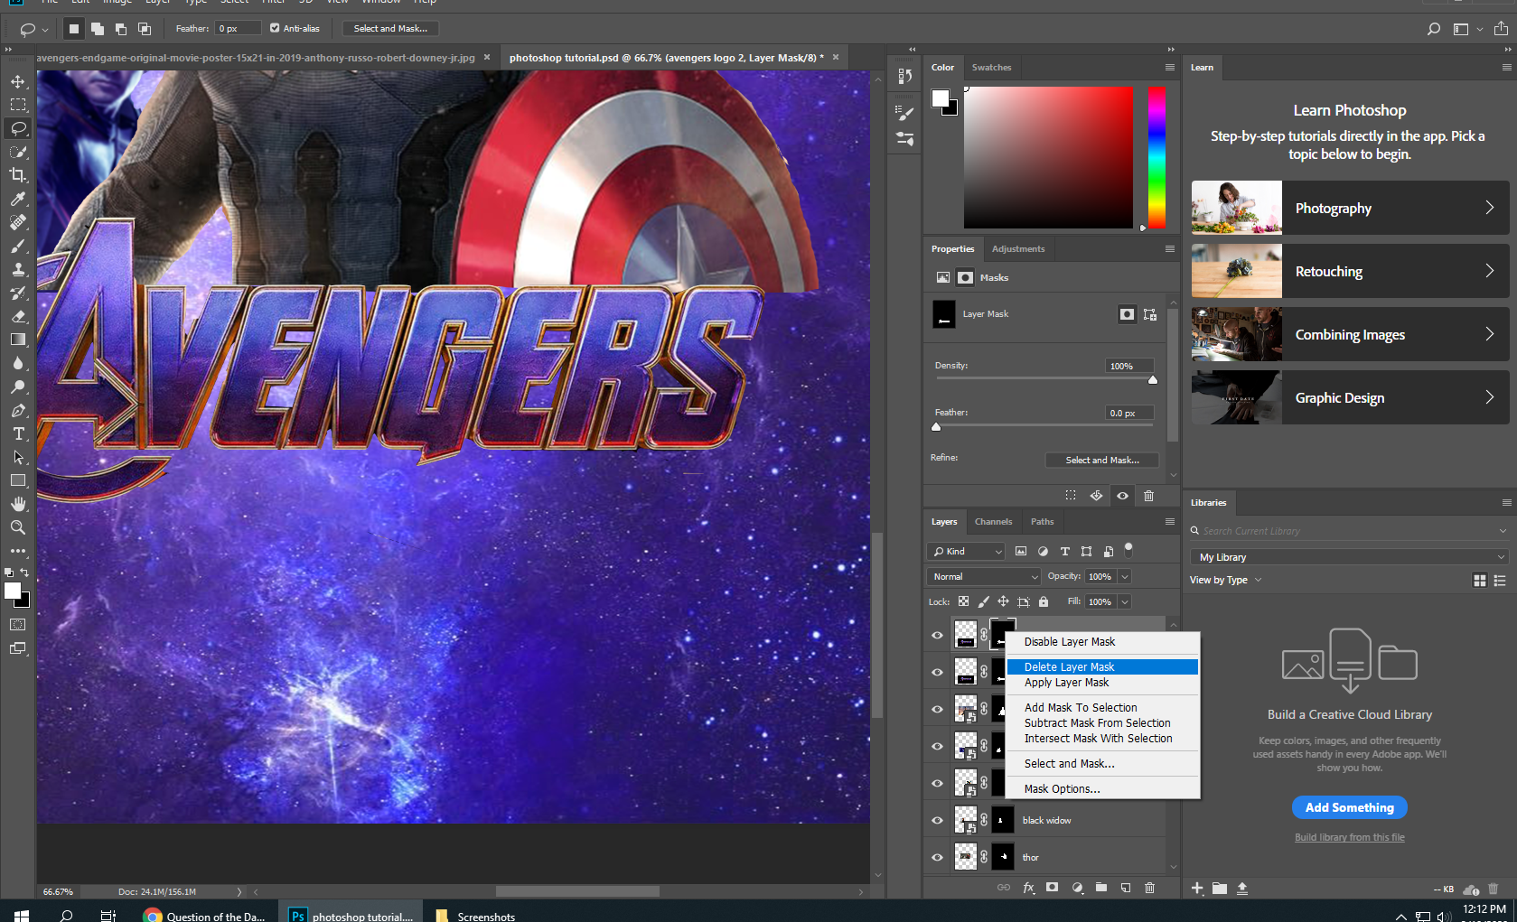Click the layer style fx icon

pos(1028,888)
